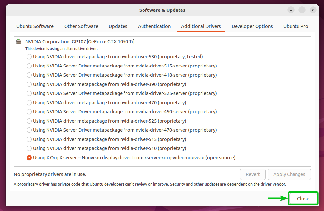
Task: Switch to the Other Software tab
Action: [x=81, y=26]
